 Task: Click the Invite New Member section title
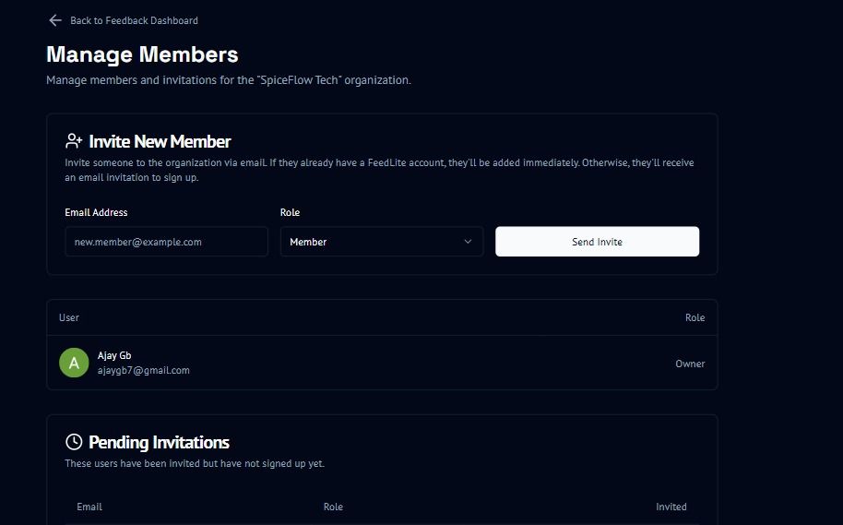point(160,141)
